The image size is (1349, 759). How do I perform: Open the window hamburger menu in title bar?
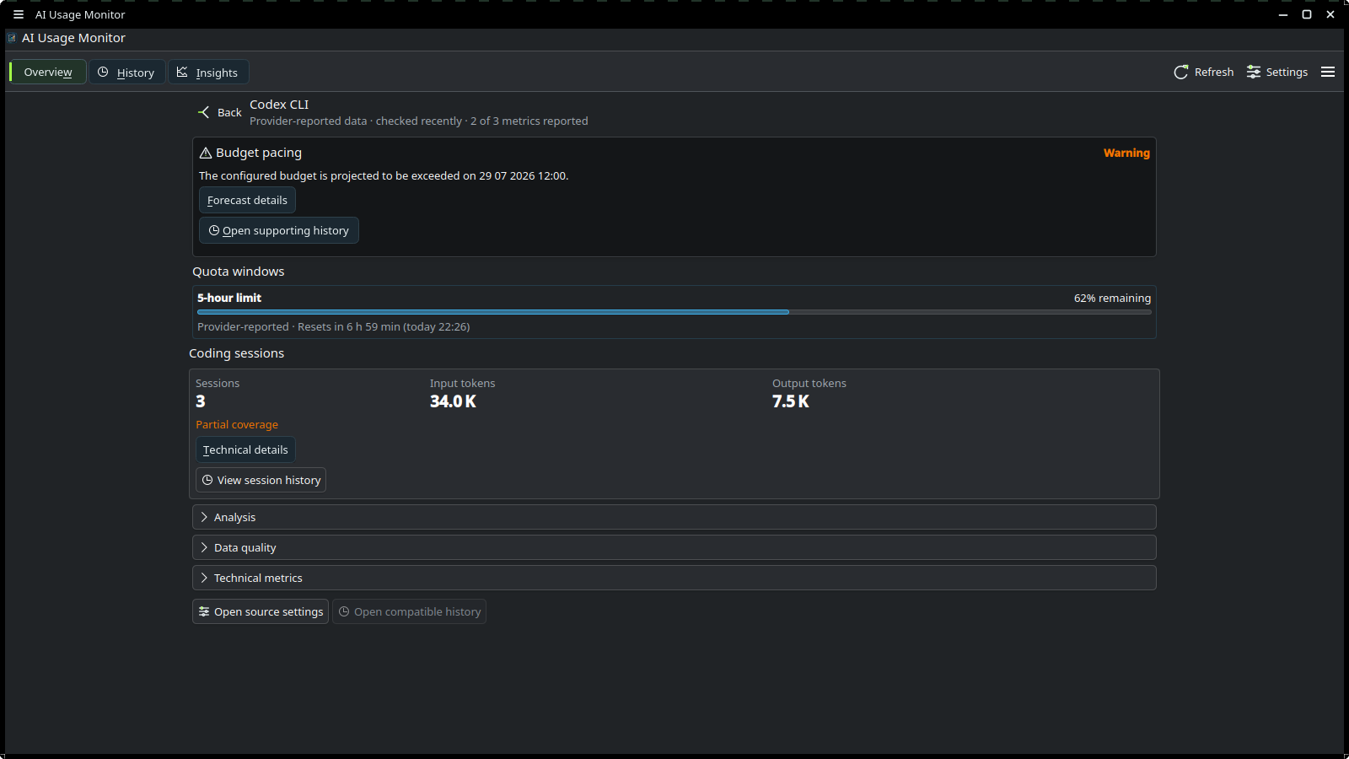pyautogui.click(x=19, y=14)
